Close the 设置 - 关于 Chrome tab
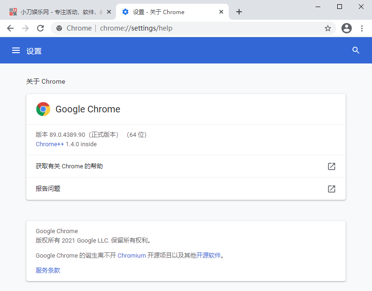This screenshot has width=372, height=291. pyautogui.click(x=221, y=12)
